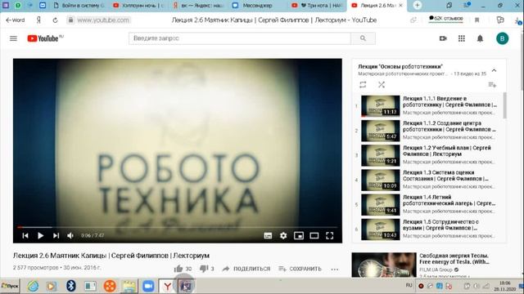The height and width of the screenshot is (294, 524).
Task: Switch to the Мессенджер tab
Action: [x=257, y=6]
